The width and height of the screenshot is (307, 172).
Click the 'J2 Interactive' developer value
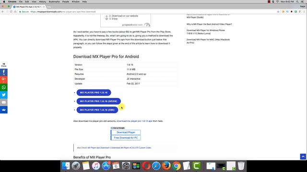click(133, 79)
